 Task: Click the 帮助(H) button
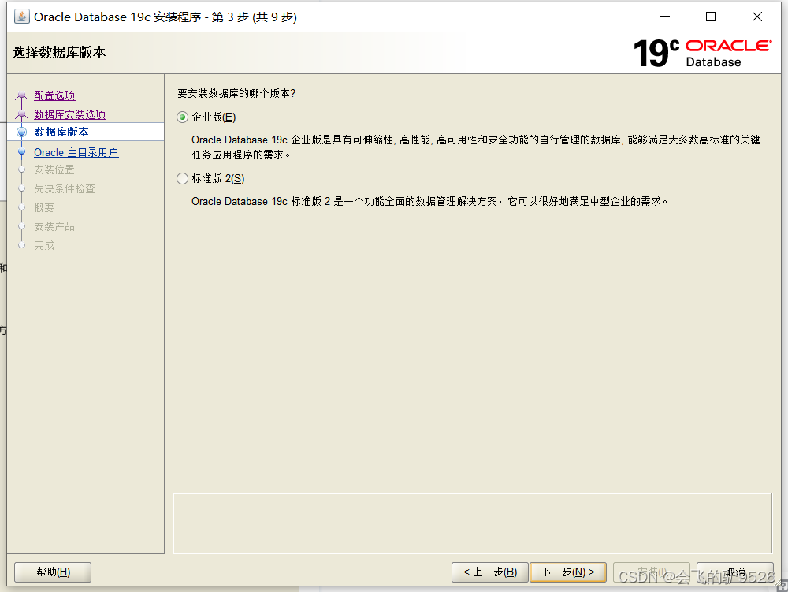pyautogui.click(x=52, y=572)
